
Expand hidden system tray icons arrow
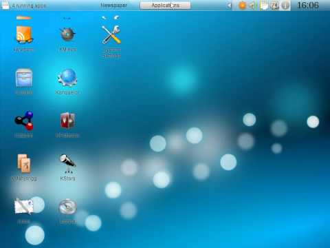(229, 6)
